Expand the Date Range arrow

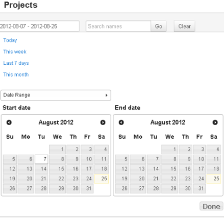pos(107,95)
